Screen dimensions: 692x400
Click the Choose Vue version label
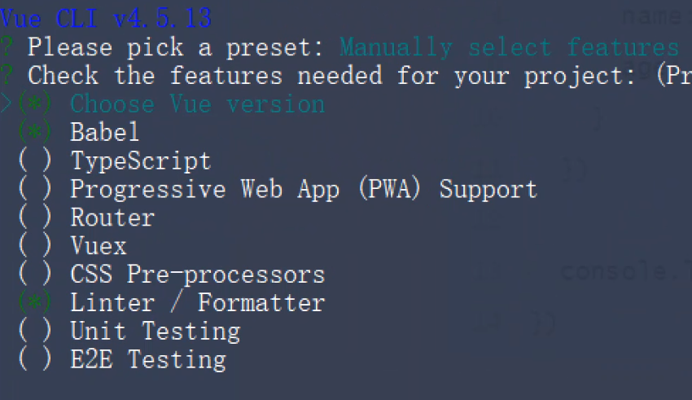[x=197, y=104]
